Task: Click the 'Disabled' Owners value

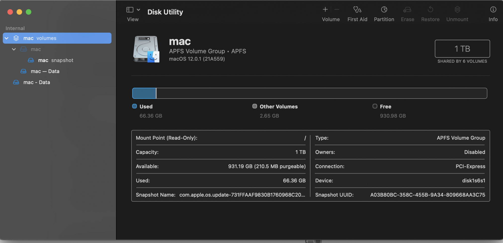Action: [475, 152]
